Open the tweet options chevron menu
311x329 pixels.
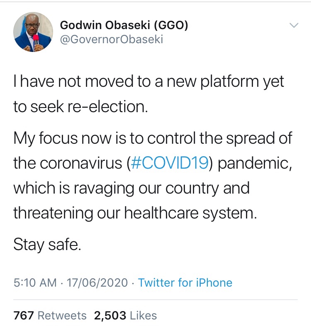coord(294,26)
